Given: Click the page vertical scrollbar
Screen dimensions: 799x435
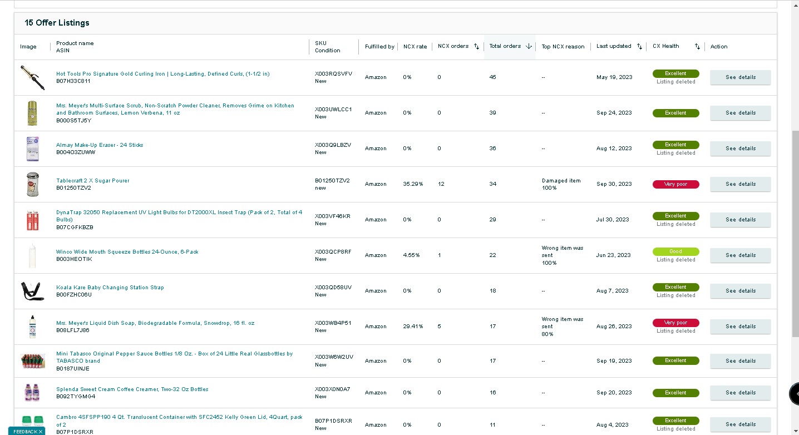Looking at the screenshot, I should coord(795,234).
